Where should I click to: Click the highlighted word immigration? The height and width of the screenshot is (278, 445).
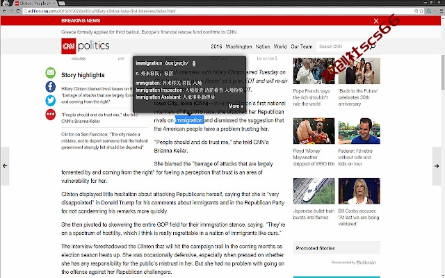pyautogui.click(x=189, y=120)
